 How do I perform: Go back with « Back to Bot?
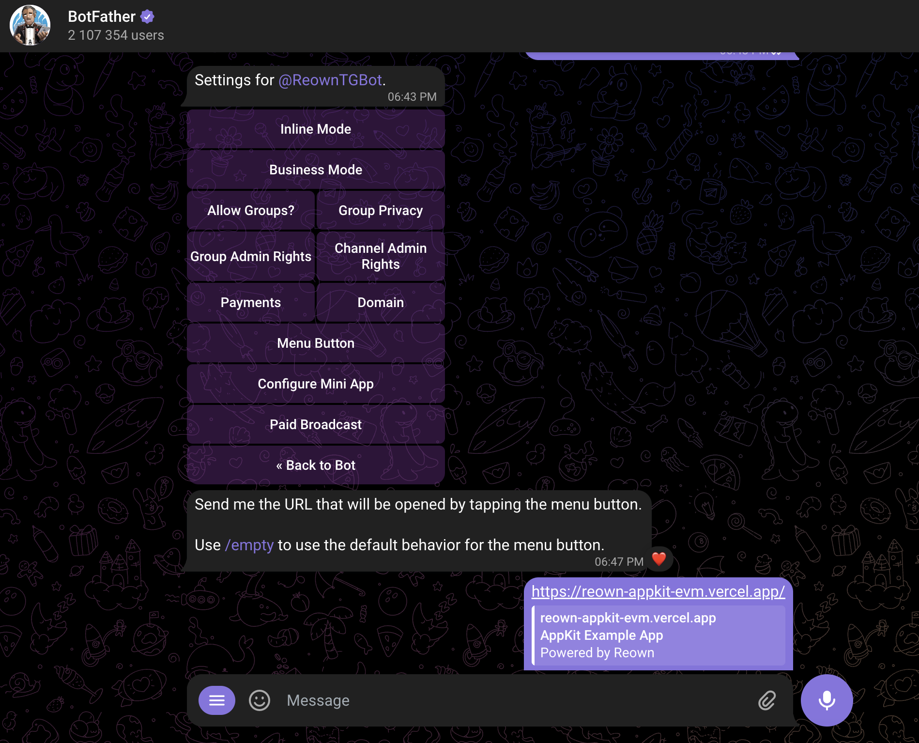click(316, 465)
